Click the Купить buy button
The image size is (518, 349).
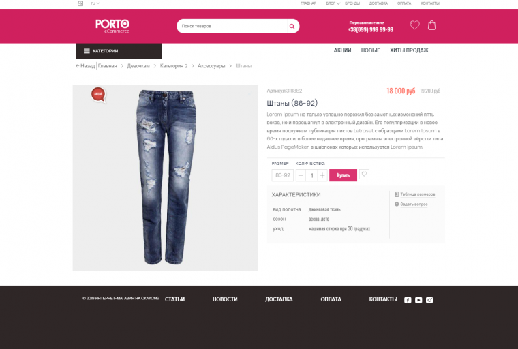click(x=343, y=175)
